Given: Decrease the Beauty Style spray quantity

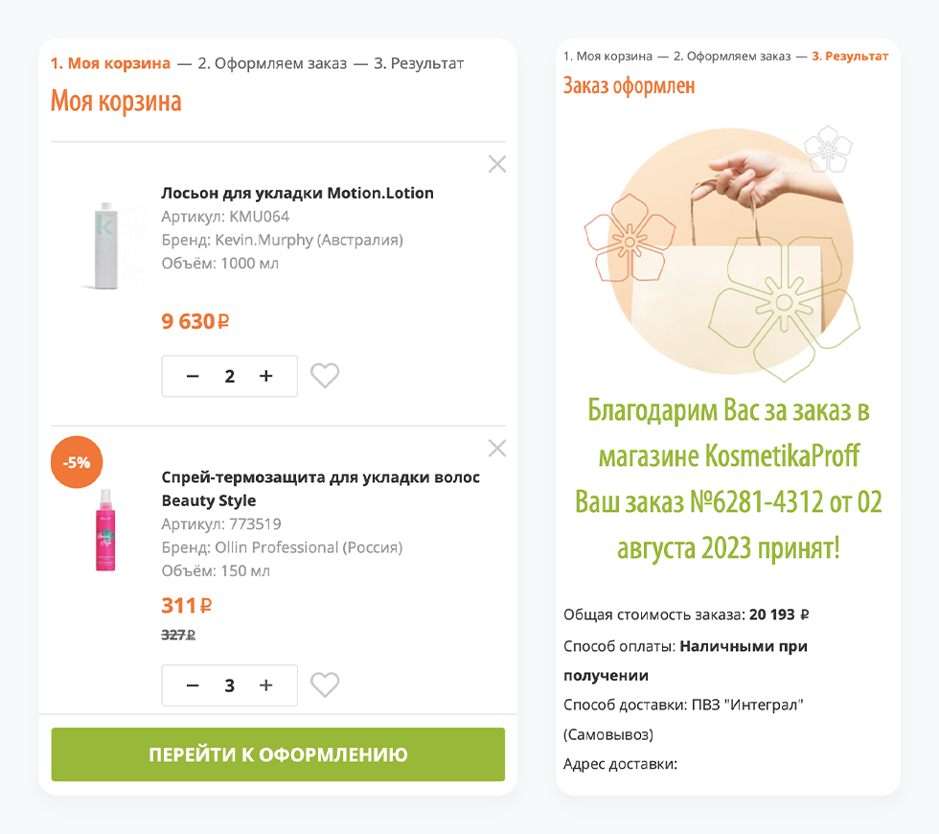Looking at the screenshot, I should tap(193, 684).
